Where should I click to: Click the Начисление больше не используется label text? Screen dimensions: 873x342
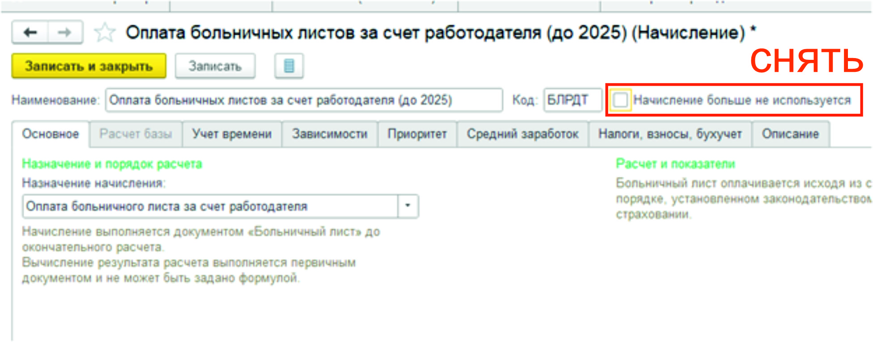(741, 100)
